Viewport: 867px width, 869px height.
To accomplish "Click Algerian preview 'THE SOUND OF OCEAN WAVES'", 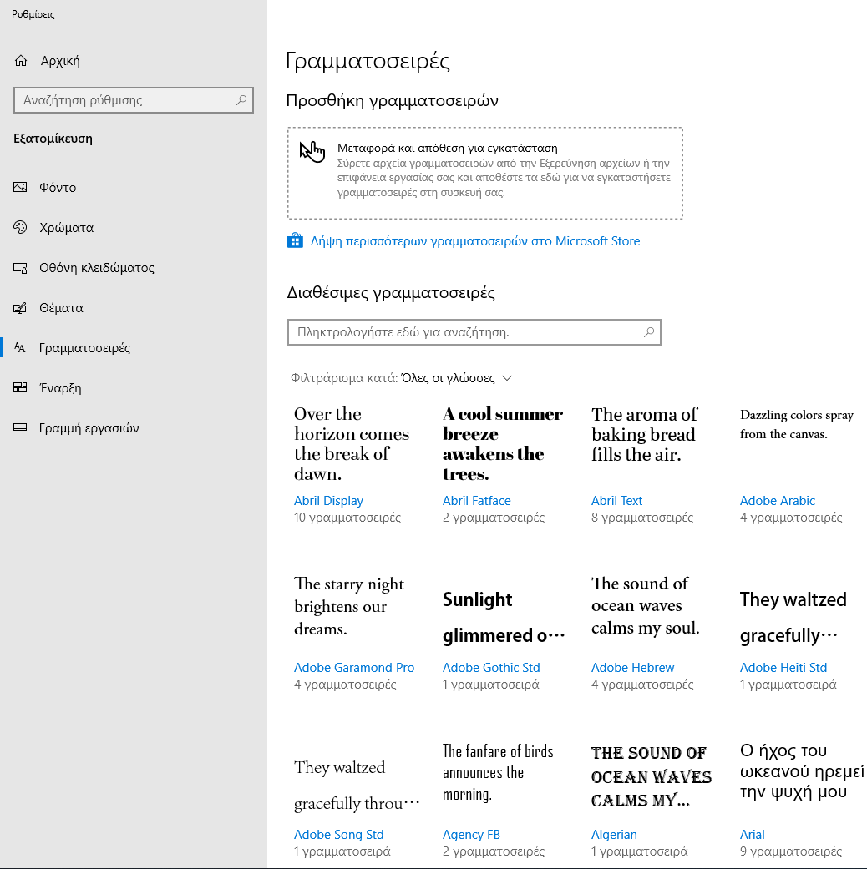I will (x=652, y=776).
